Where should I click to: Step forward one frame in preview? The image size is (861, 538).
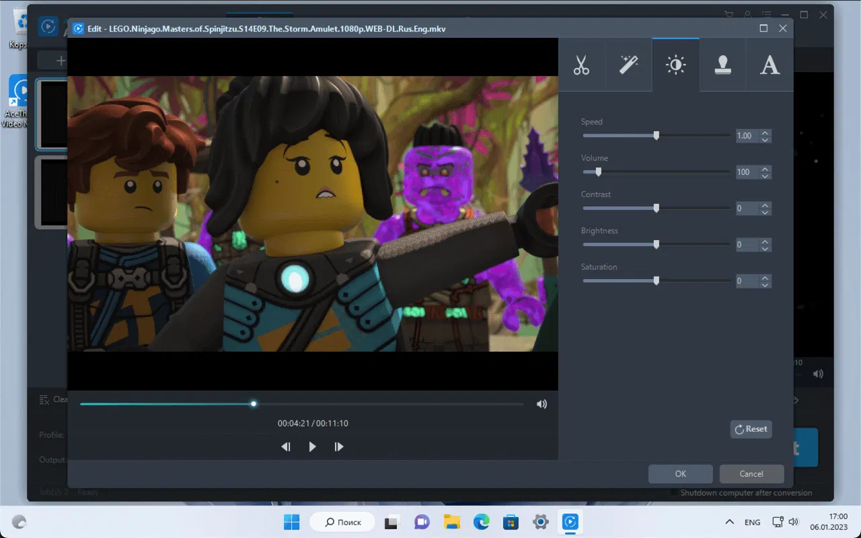(x=339, y=447)
